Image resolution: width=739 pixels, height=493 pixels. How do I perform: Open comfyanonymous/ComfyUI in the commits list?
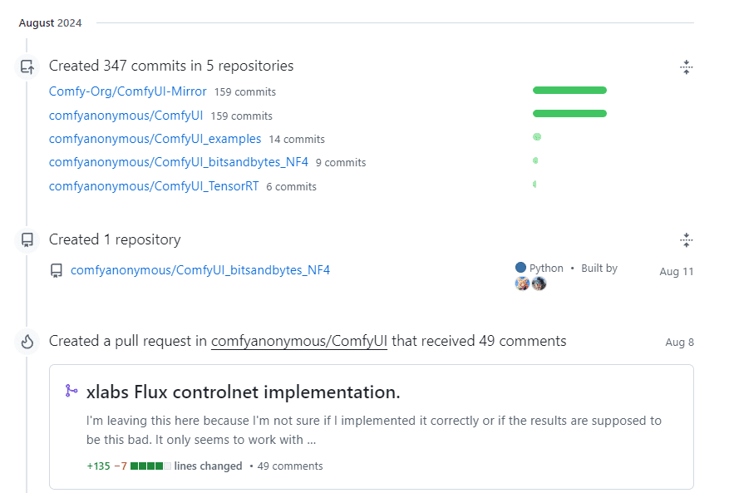point(126,116)
